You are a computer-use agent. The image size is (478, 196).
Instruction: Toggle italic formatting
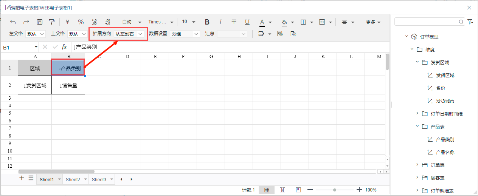tap(220, 22)
